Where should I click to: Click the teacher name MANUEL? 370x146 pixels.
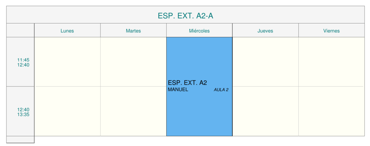(178, 90)
